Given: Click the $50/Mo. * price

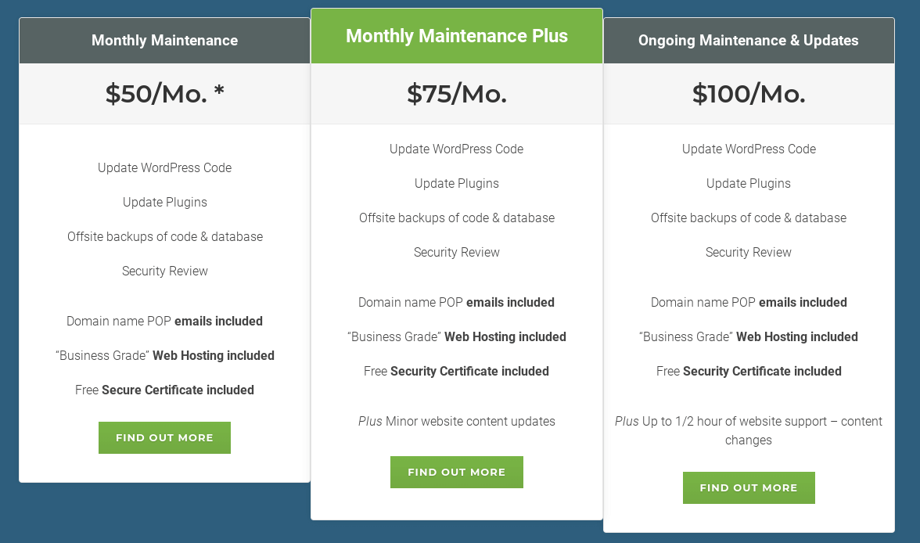Looking at the screenshot, I should tap(164, 94).
